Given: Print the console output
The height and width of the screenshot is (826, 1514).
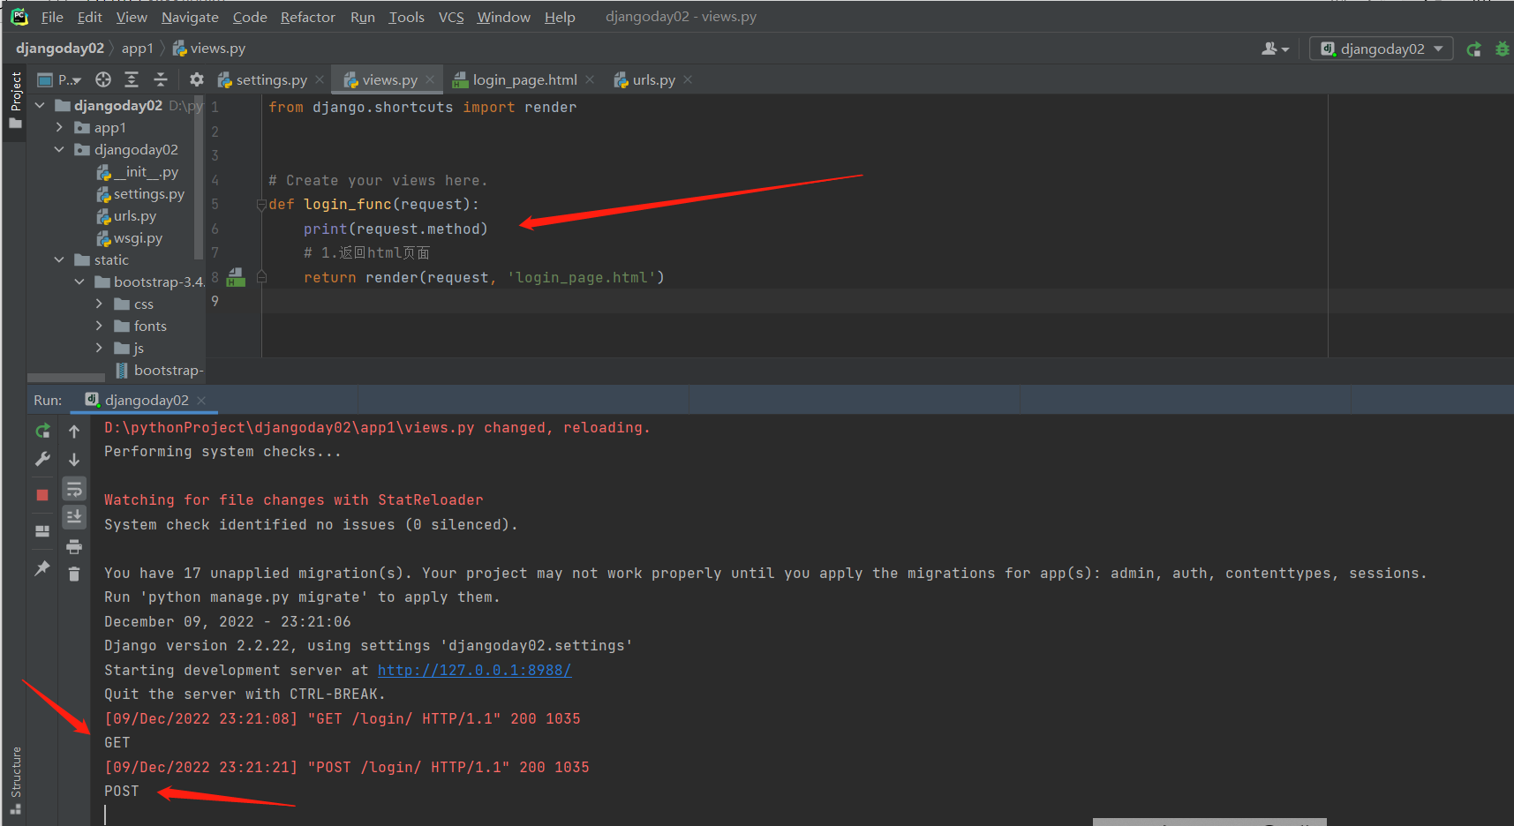Looking at the screenshot, I should pos(74,546).
